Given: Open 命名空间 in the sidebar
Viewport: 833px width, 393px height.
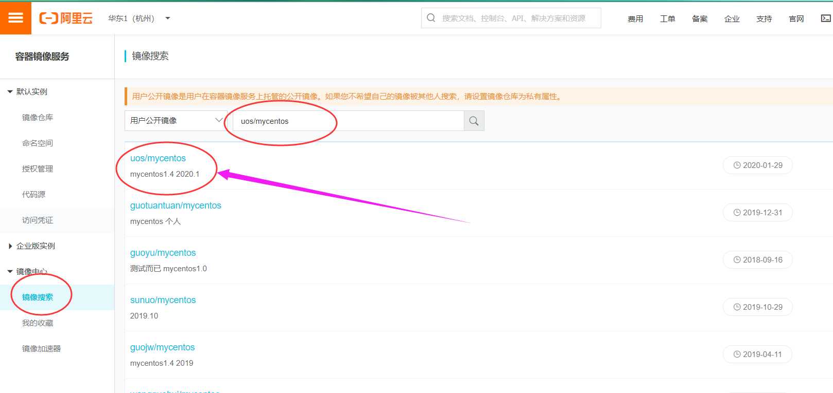Looking at the screenshot, I should click(x=38, y=143).
